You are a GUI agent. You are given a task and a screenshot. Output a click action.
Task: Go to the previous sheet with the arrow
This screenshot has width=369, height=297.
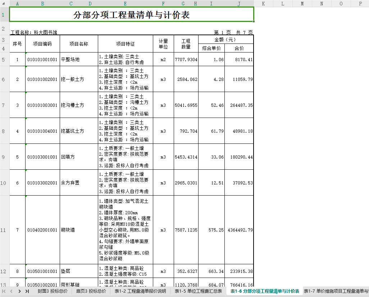pyautogui.click(x=11, y=291)
